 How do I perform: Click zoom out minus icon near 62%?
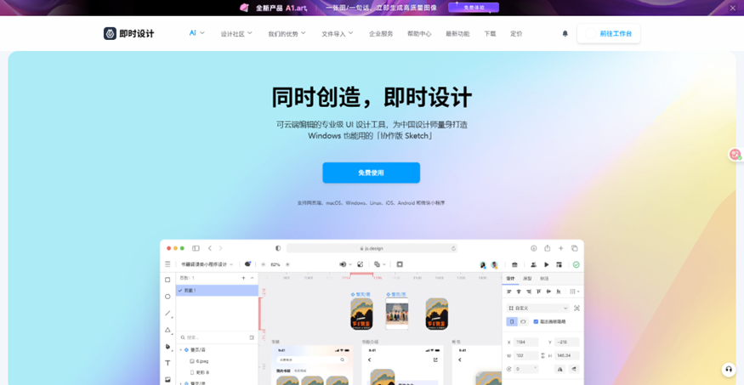(263, 264)
